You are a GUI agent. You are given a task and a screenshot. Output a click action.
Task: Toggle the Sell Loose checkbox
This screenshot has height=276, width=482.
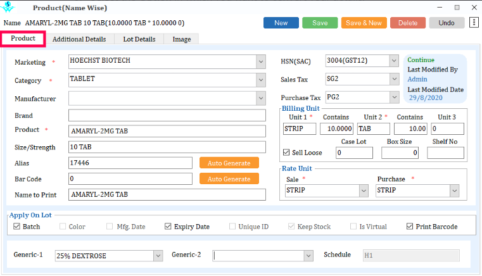pyautogui.click(x=287, y=153)
